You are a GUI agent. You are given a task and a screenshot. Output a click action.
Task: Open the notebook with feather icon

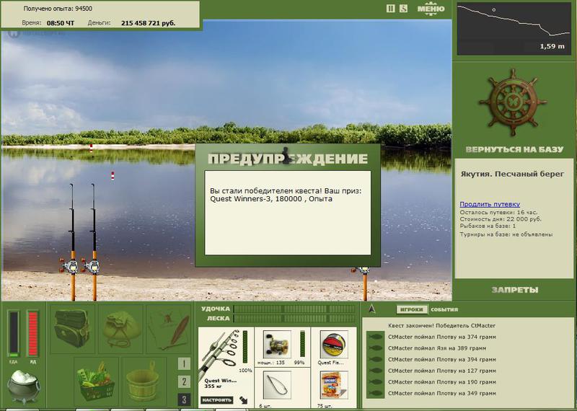[x=169, y=329]
